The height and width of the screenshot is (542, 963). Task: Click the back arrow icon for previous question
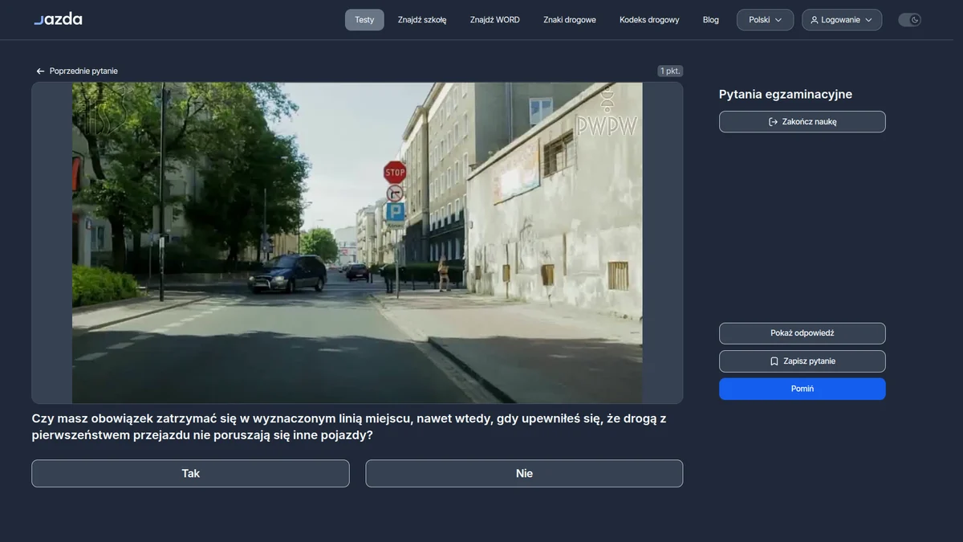click(40, 71)
